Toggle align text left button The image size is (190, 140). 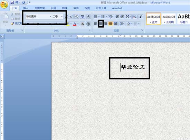pos(96,24)
